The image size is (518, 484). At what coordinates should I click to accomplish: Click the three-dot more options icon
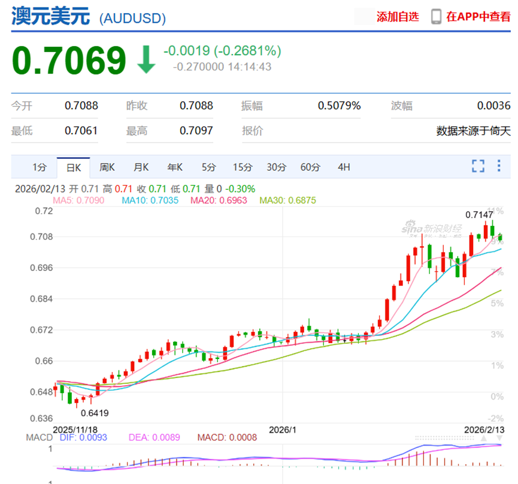pos(498,167)
